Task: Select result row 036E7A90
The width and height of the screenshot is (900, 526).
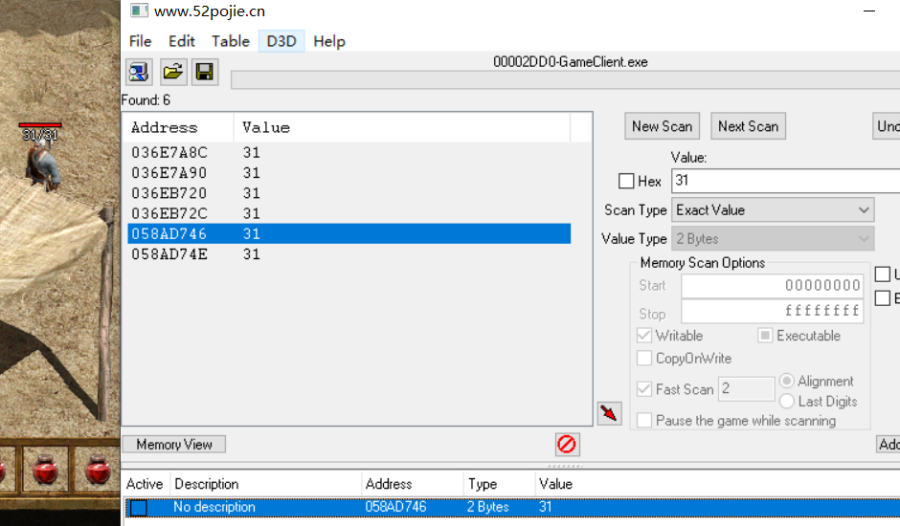Action: (x=349, y=173)
